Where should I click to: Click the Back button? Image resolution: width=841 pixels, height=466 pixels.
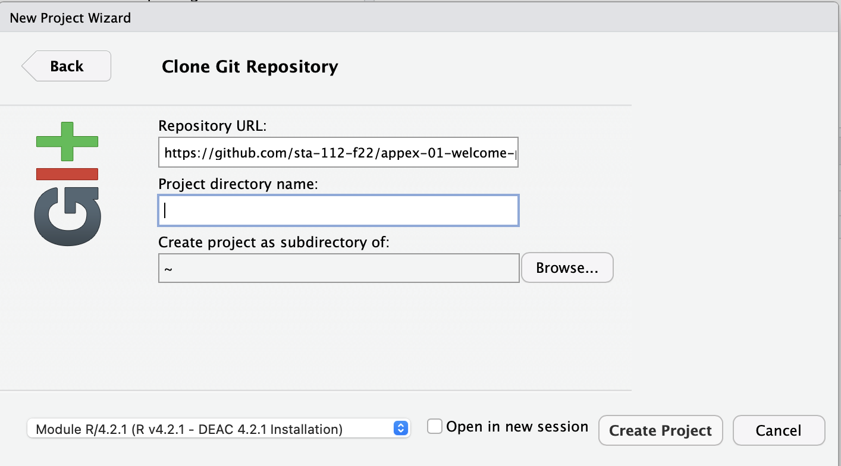pyautogui.click(x=67, y=66)
